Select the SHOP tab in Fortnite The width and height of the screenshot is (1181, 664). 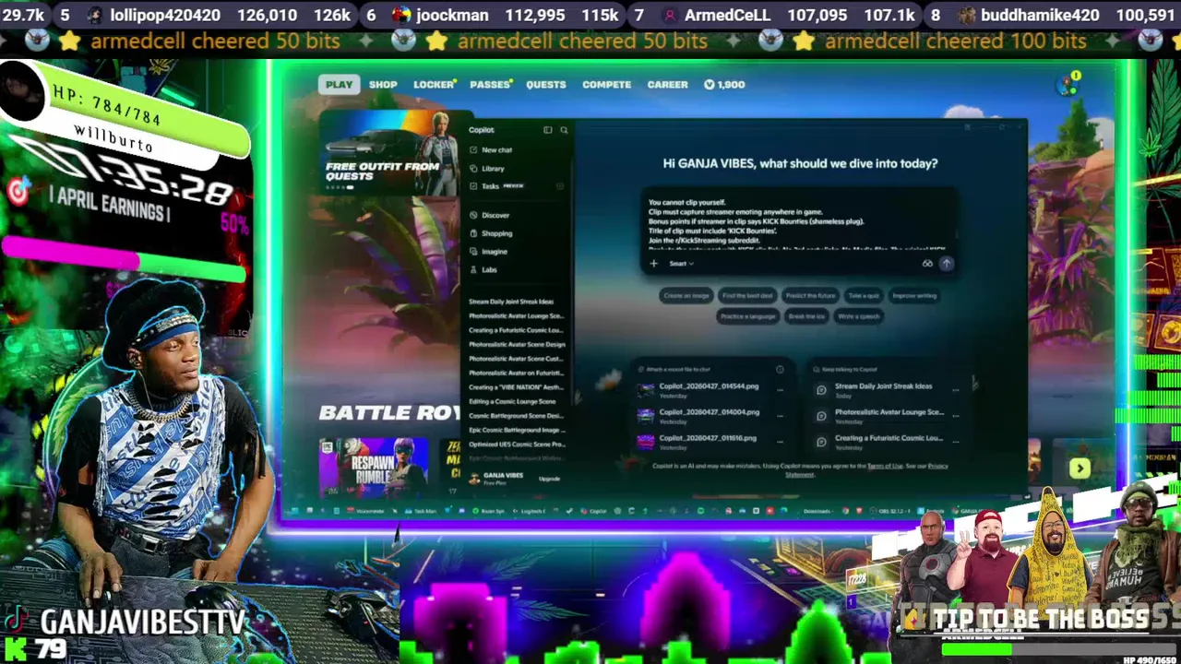tap(383, 84)
